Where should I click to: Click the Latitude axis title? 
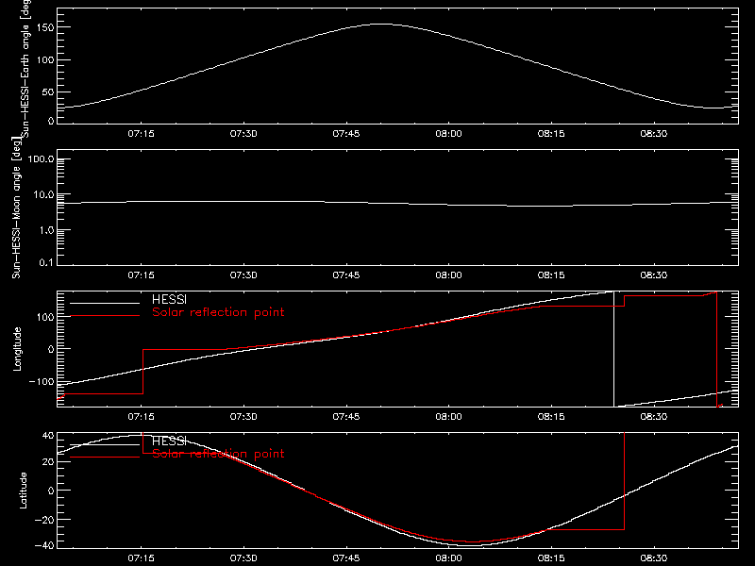(x=23, y=491)
